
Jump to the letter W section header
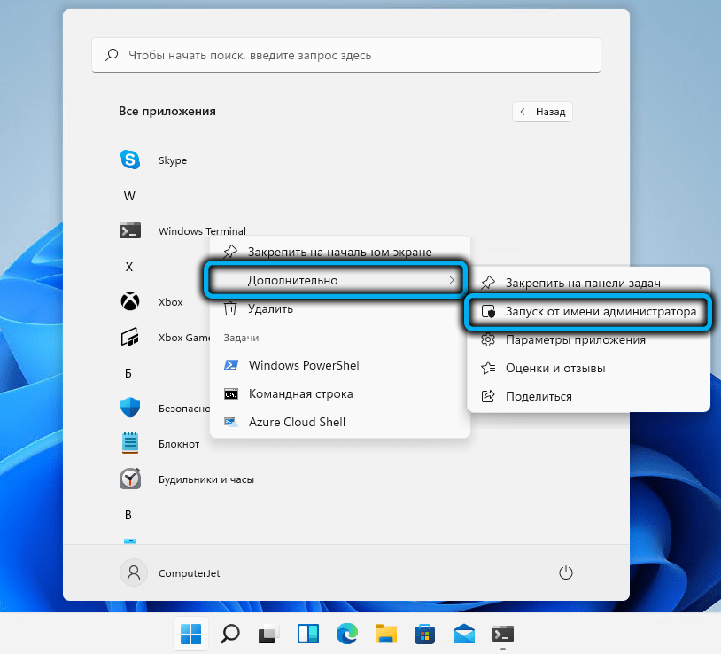pyautogui.click(x=129, y=196)
